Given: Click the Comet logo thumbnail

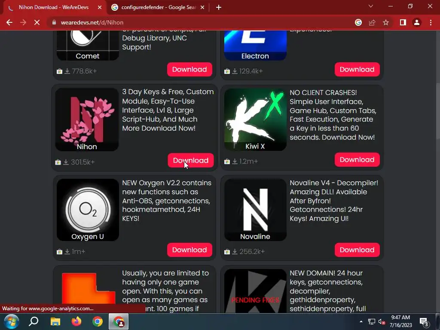Looking at the screenshot, I should (x=88, y=46).
